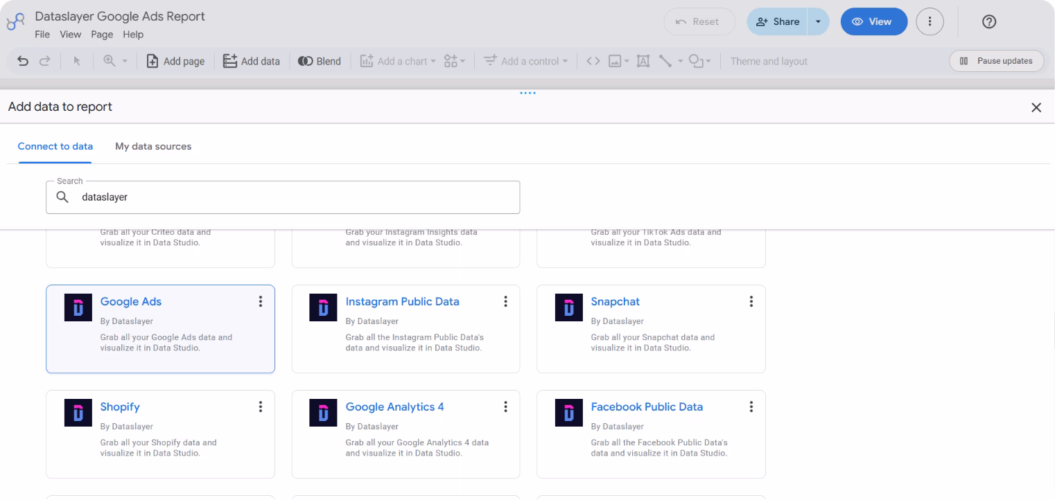Click the TikTok Ads data description text
This screenshot has width=1055, height=500.
coord(656,238)
